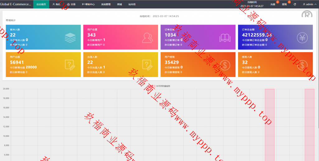
Task: Open the 系统管理 menu item
Action: point(106,4)
